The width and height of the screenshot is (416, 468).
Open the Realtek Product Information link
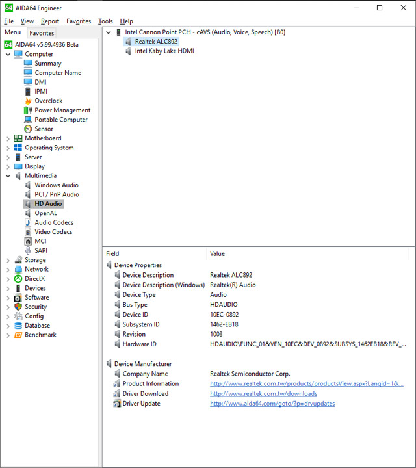coord(307,384)
